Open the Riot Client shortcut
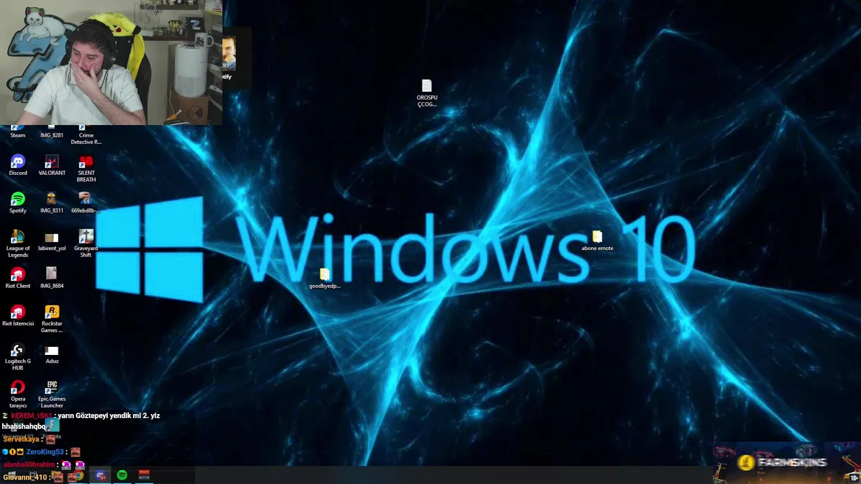This screenshot has height=484, width=861. (x=17, y=278)
